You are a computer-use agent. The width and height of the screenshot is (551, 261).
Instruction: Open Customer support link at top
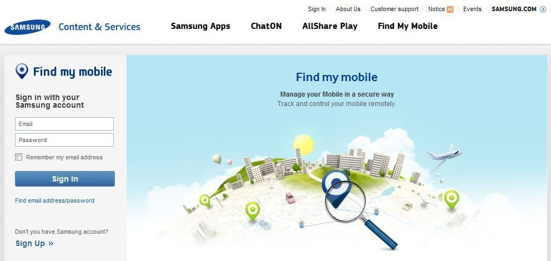click(x=395, y=9)
